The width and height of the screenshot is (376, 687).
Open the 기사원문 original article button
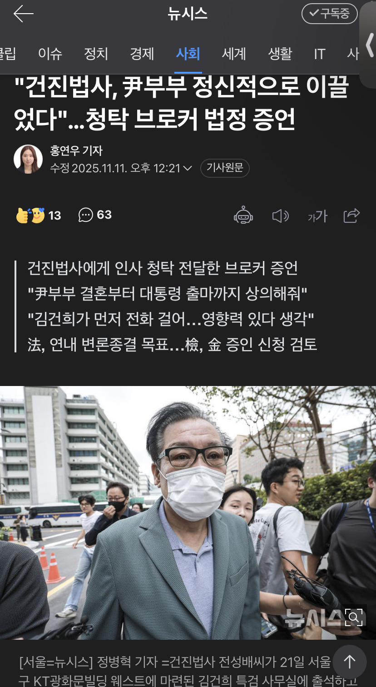click(225, 168)
